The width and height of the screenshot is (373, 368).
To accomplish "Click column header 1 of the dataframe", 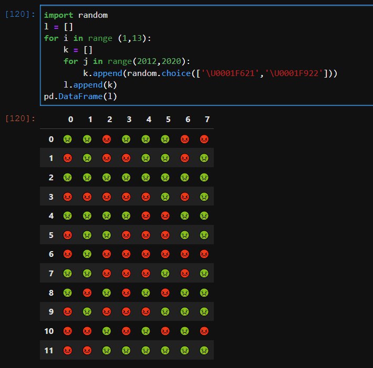I will tap(90, 120).
